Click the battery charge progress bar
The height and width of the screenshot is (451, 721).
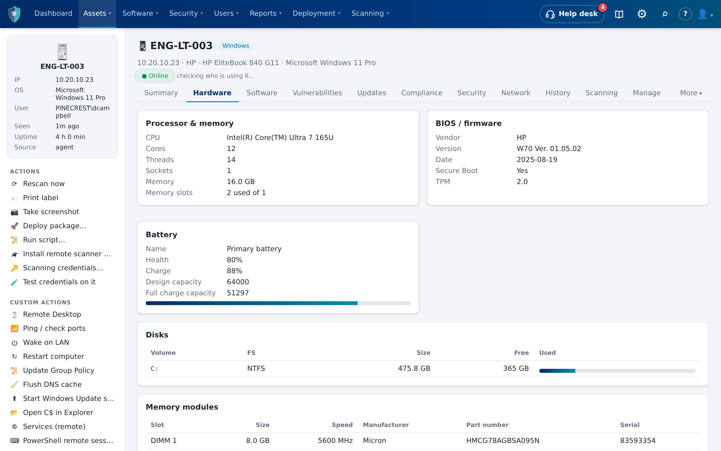click(278, 303)
